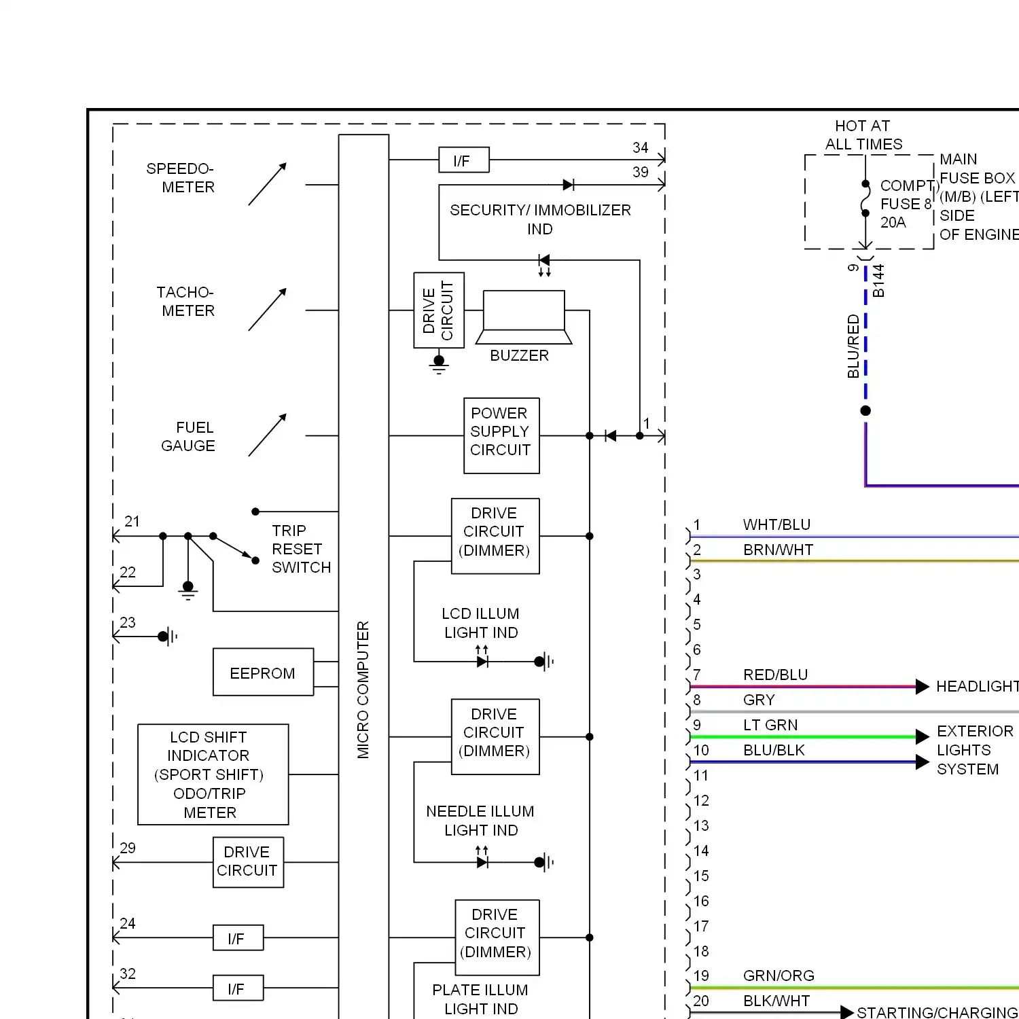Click the EXTERIOR LIGHTS SYSTEM text
Viewport: 1019px width, 1019px height.
(x=975, y=750)
